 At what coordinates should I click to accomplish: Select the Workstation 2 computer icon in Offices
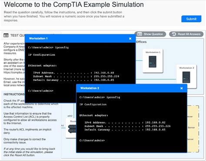tap(186, 77)
